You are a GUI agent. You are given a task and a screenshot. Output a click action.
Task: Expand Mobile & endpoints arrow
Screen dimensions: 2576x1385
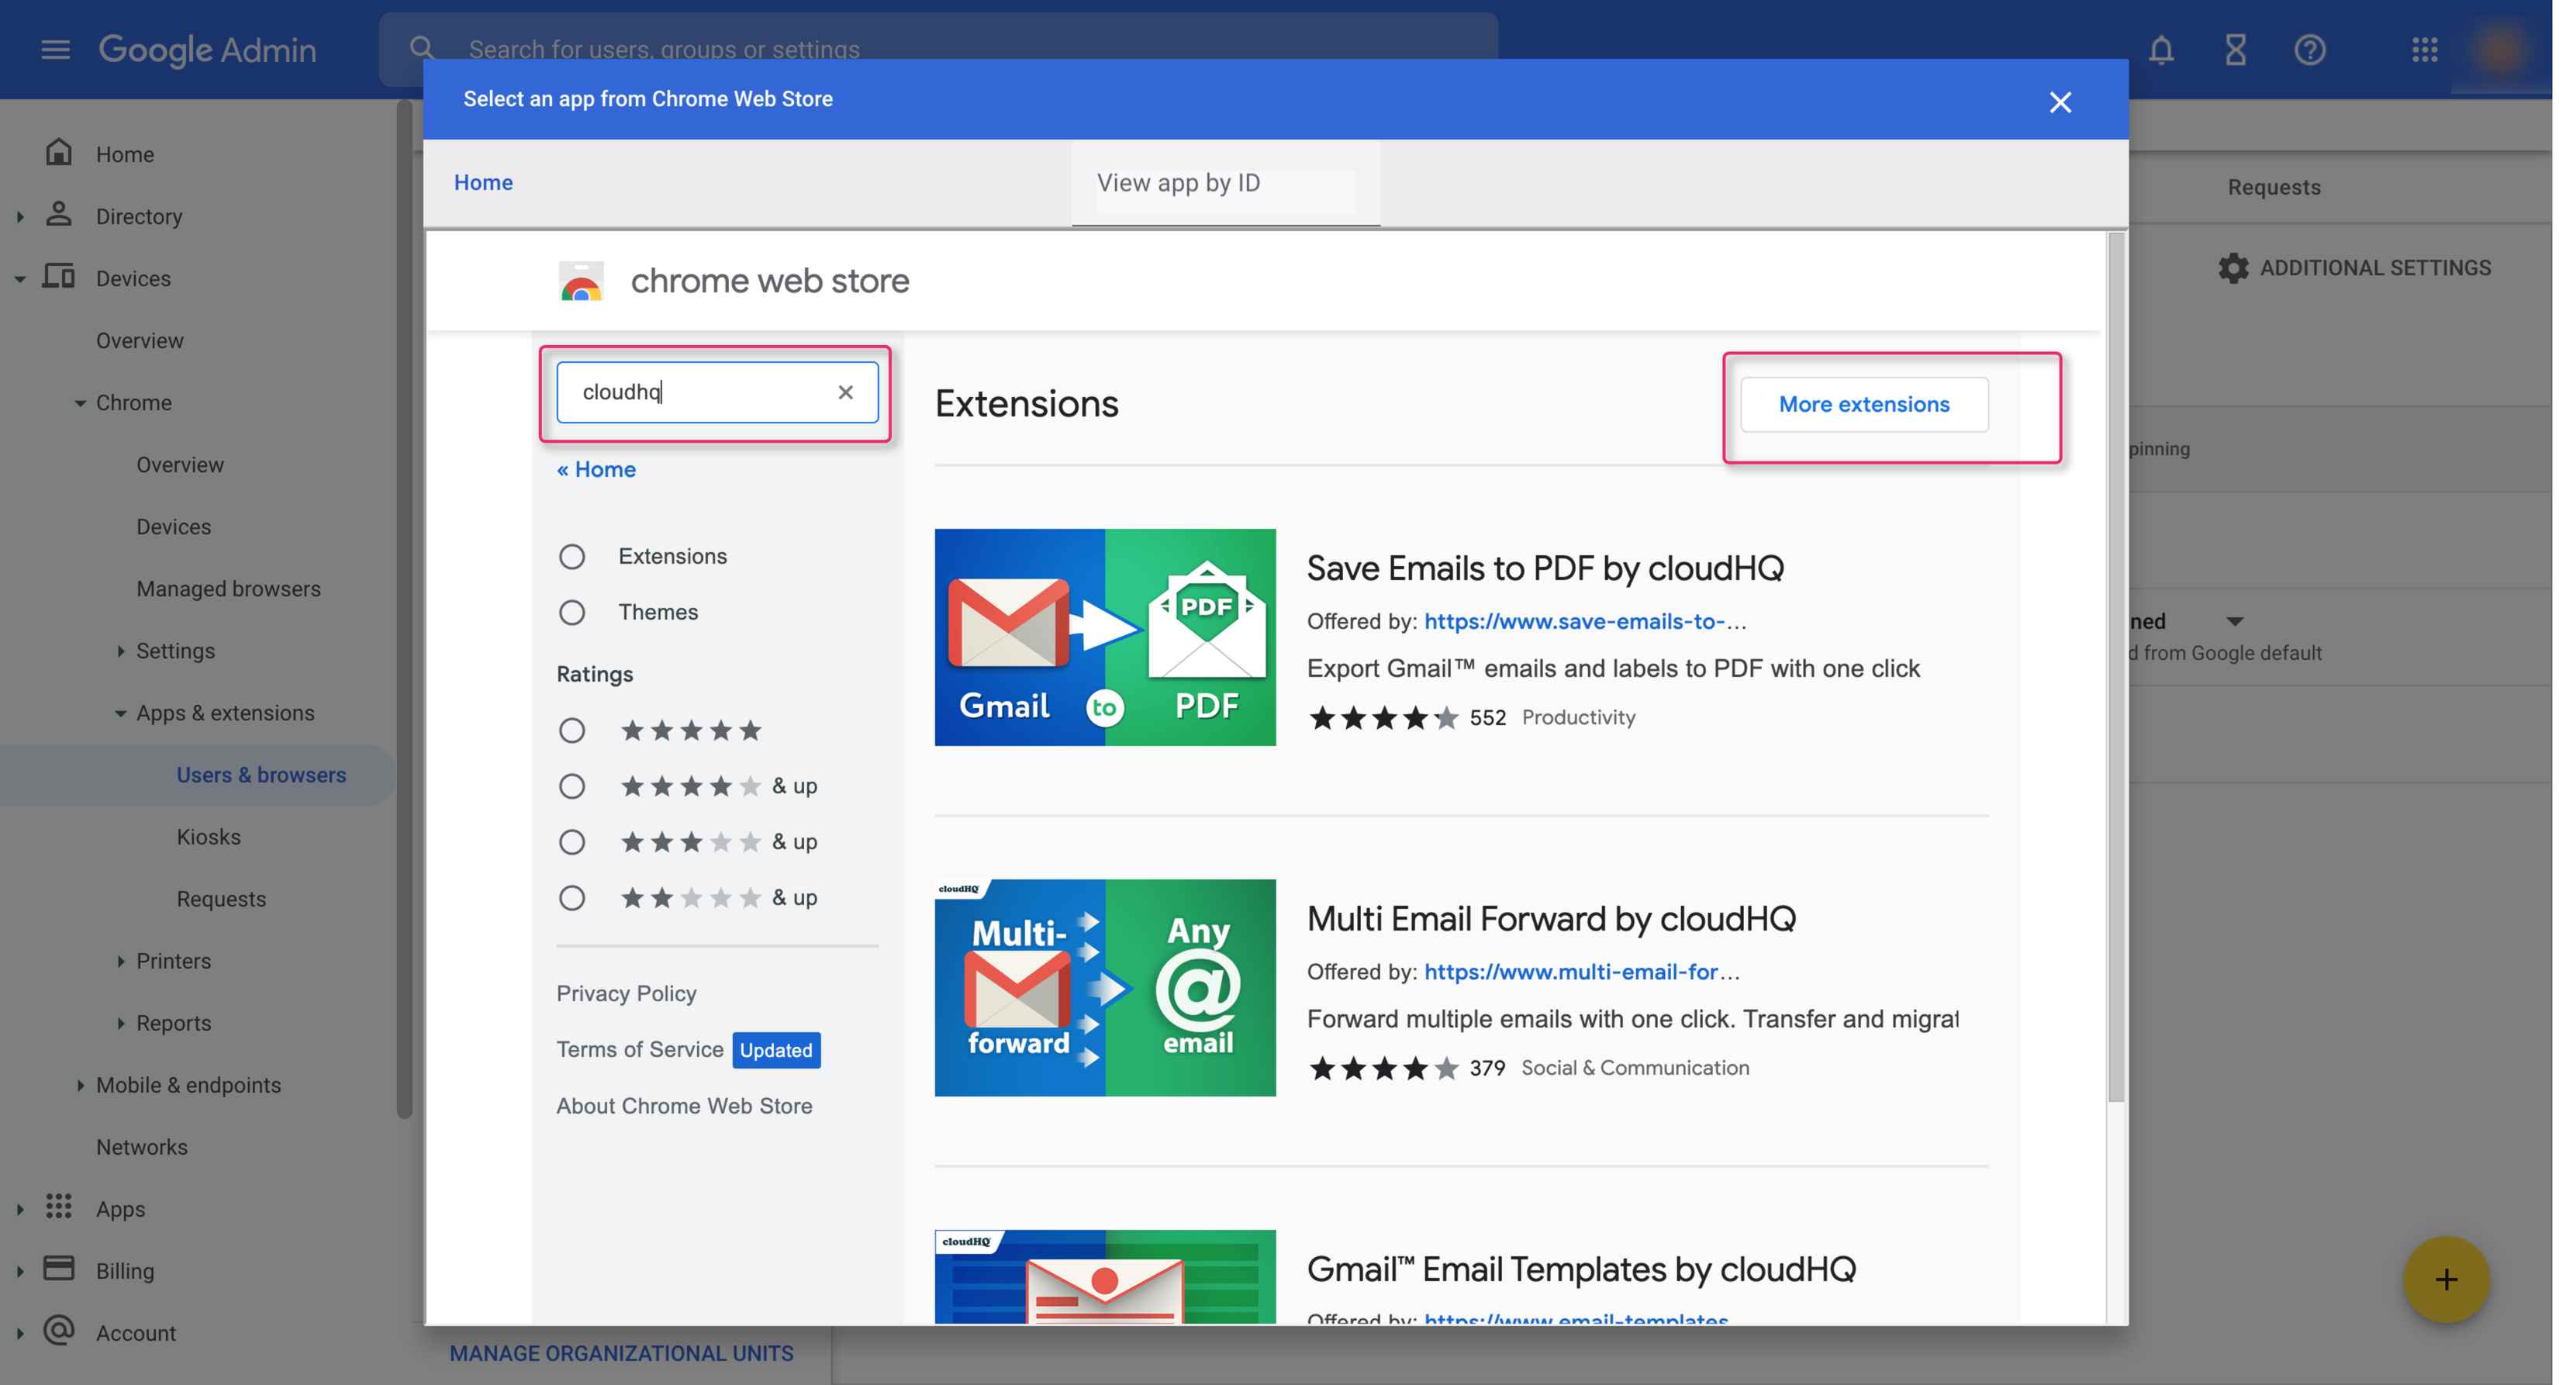[80, 1085]
